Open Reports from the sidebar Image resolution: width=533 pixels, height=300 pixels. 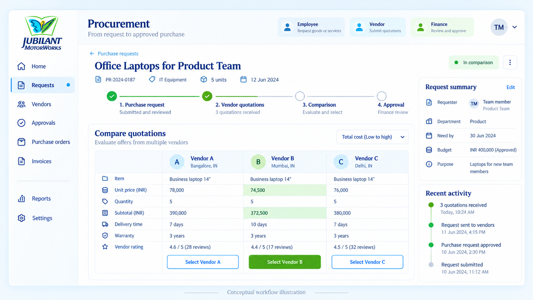pyautogui.click(x=34, y=199)
